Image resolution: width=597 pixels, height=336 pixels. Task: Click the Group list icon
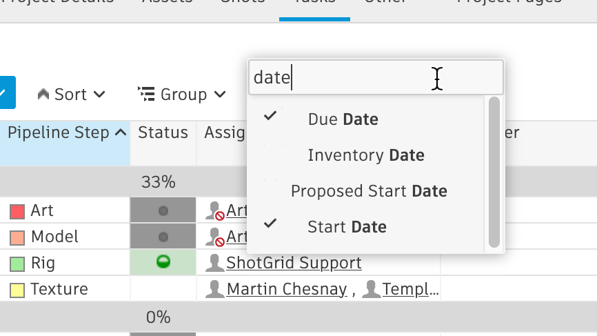[145, 94]
